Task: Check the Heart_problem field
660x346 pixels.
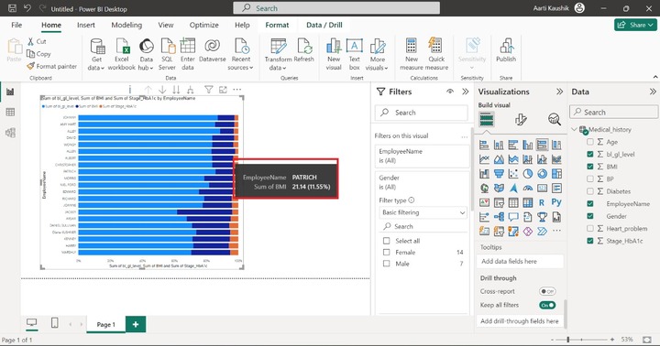Action: pos(590,228)
